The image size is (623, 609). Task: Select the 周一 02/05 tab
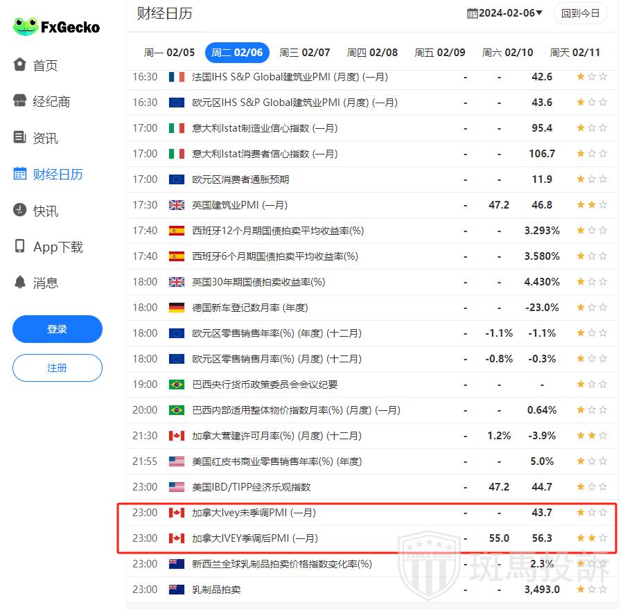[x=169, y=53]
